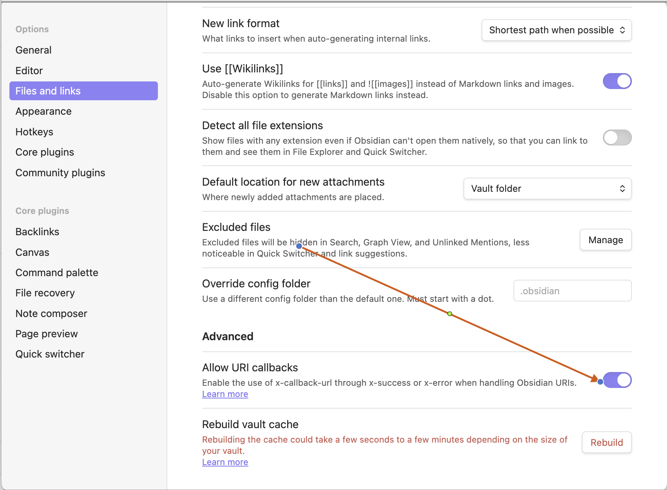Open Default location for new attachments dropdown
This screenshot has width=667, height=490.
[547, 189]
